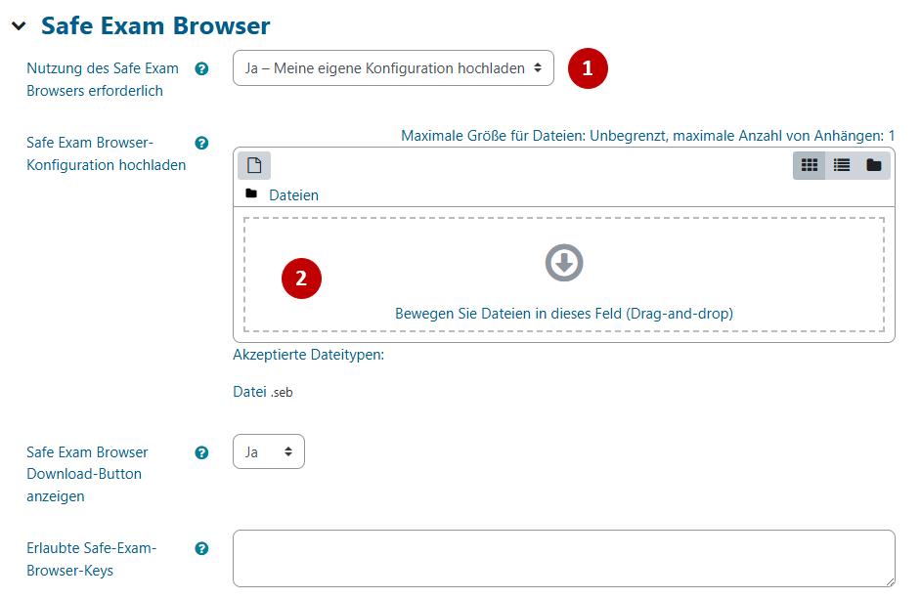Open the 'Meine eigene Konfiguration hochladen' dropdown

(393, 68)
